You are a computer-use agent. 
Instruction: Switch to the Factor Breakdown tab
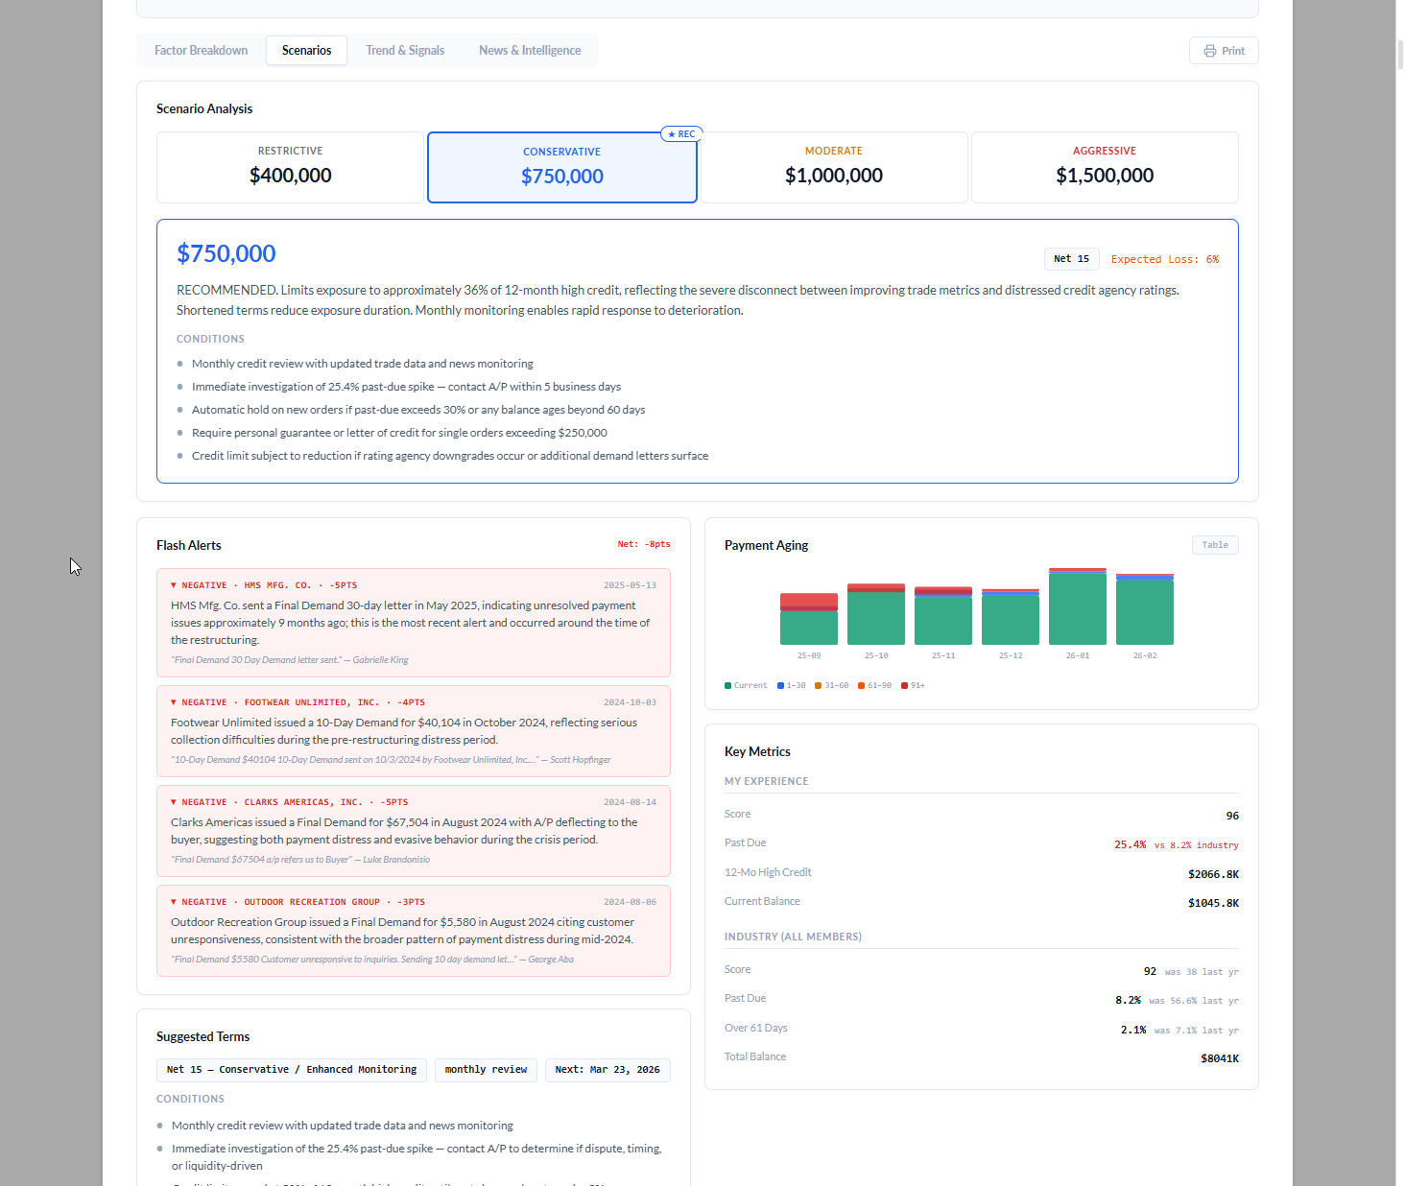[201, 50]
